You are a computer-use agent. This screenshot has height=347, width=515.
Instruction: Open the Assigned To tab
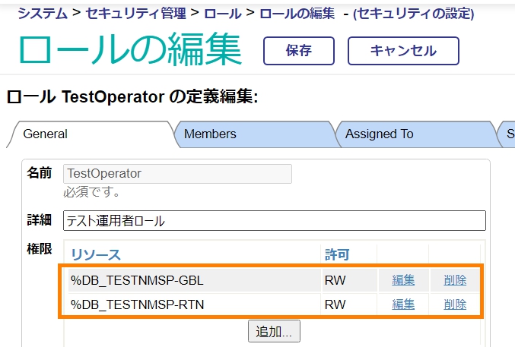point(379,134)
